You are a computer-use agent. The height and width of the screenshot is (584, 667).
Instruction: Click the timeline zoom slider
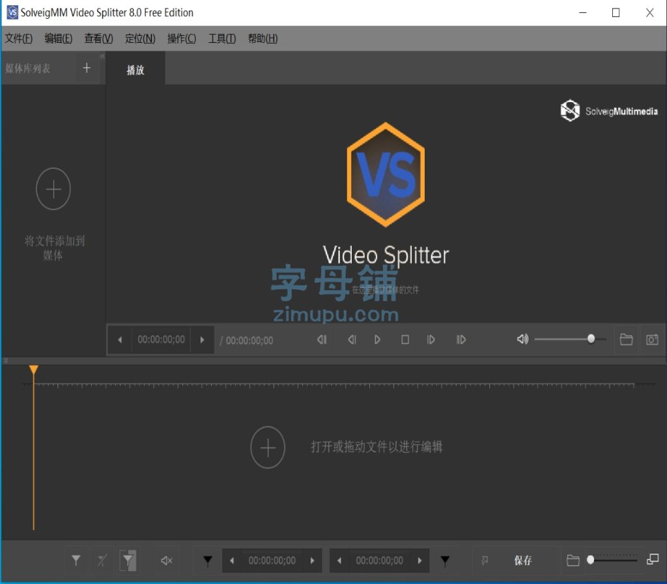coord(612,560)
